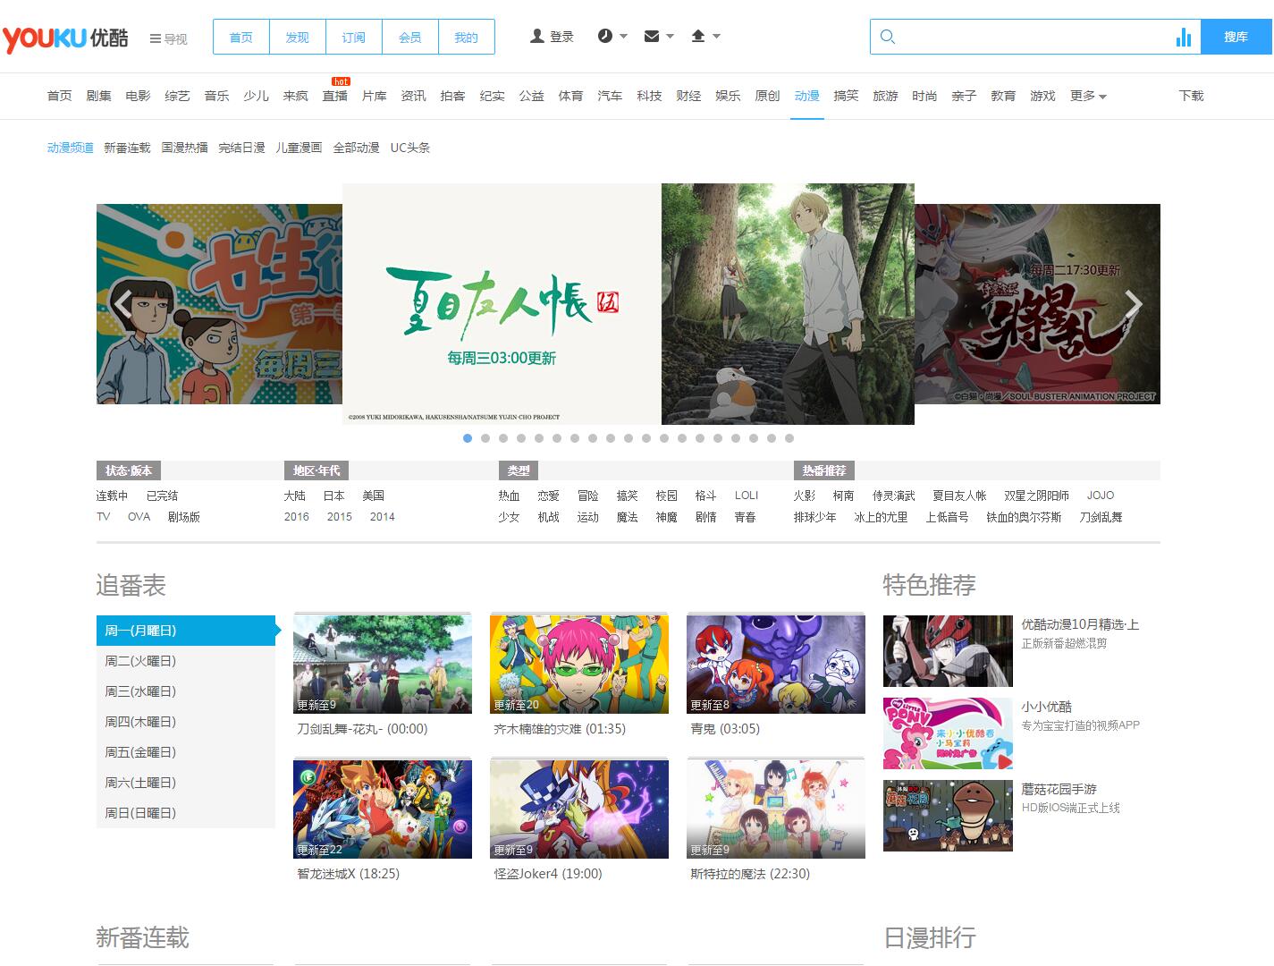Expand the upload dropdown arrow

(x=716, y=37)
